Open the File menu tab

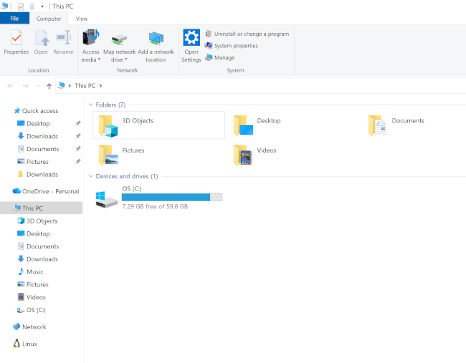click(x=14, y=19)
